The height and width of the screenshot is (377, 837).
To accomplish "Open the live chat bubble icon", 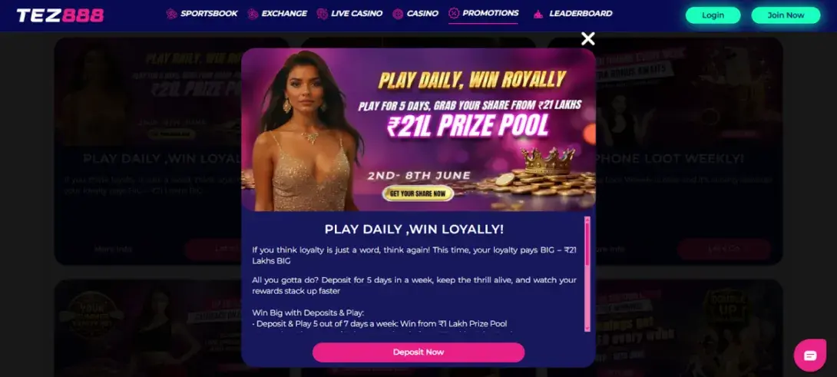I will (810, 356).
